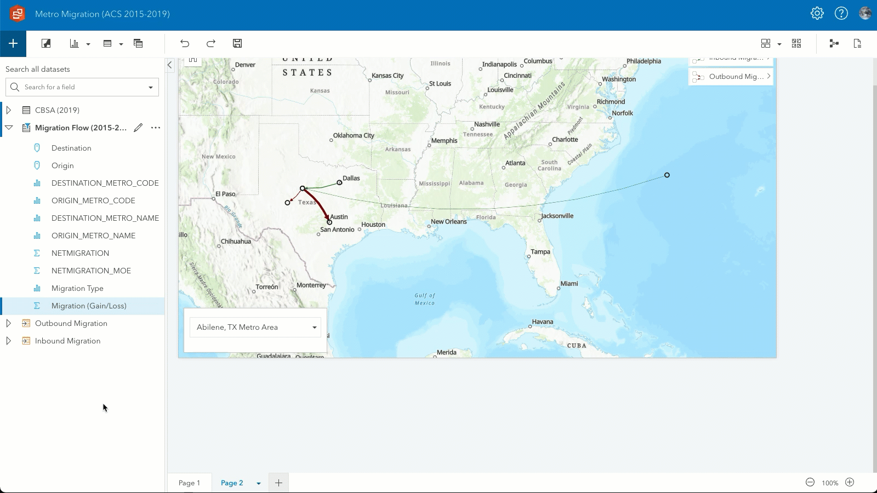Open the widget dropdown arrow
Image resolution: width=877 pixels, height=493 pixels.
pyautogui.click(x=779, y=44)
